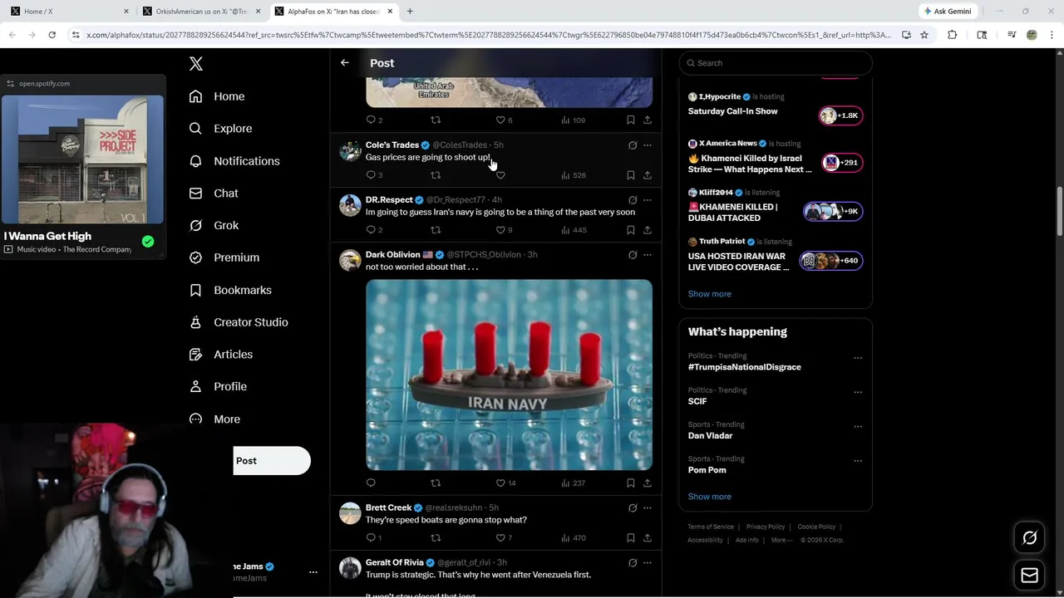The height and width of the screenshot is (598, 1064).
Task: Open Grok explain on Cole's Trades post
Action: pos(633,145)
